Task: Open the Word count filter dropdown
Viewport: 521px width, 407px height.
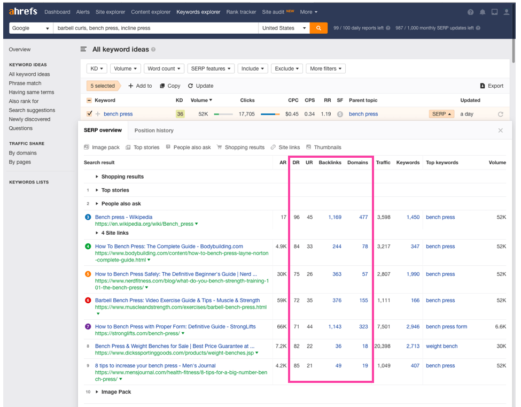Action: (x=164, y=68)
